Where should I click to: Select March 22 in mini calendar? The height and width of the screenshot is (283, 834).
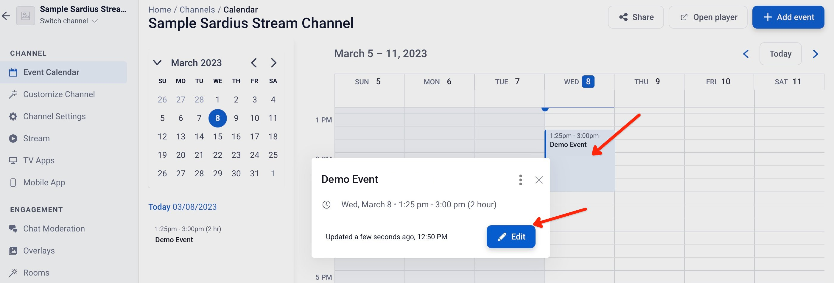tap(217, 155)
